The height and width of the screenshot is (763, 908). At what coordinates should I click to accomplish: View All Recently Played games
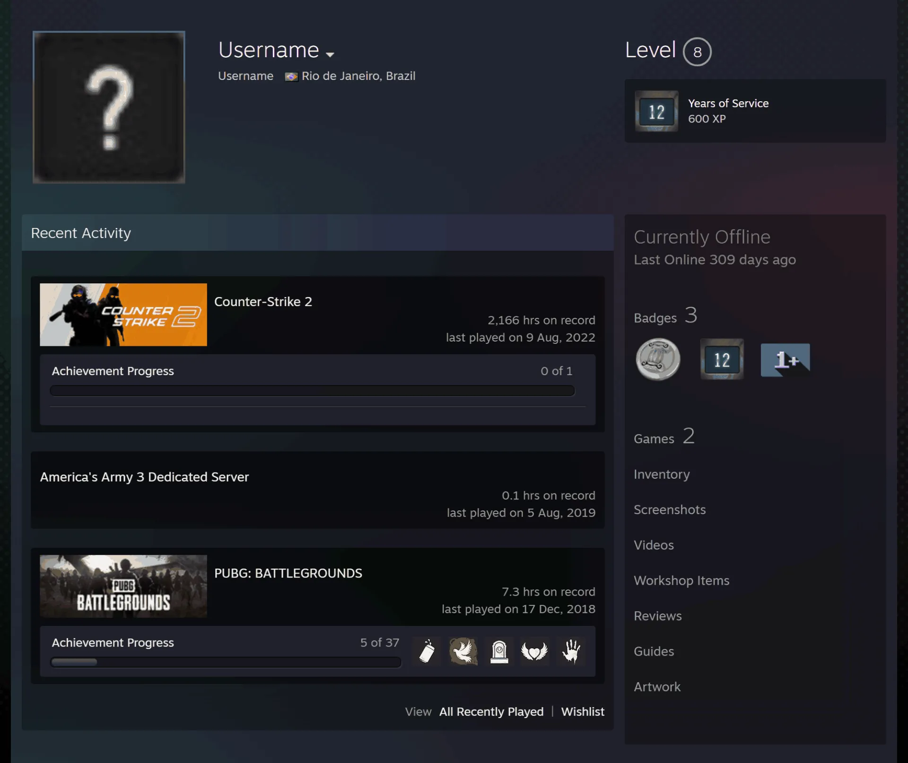point(491,712)
